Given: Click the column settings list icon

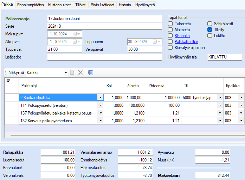Looking at the screenshot, I should coord(91,72).
